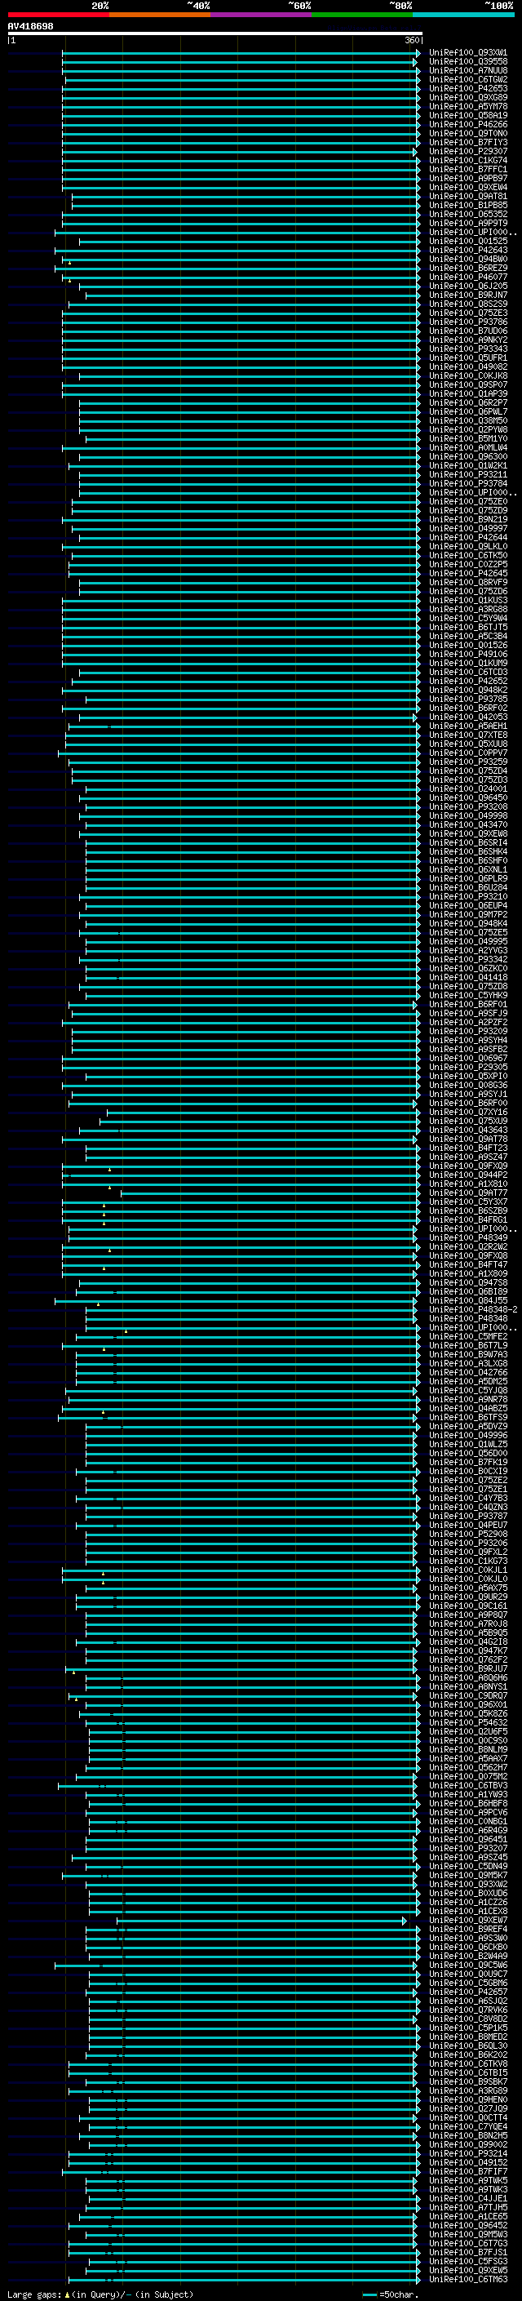Select UniRef100_P93786 in the hit list
The image size is (522, 2301).
(x=468, y=322)
